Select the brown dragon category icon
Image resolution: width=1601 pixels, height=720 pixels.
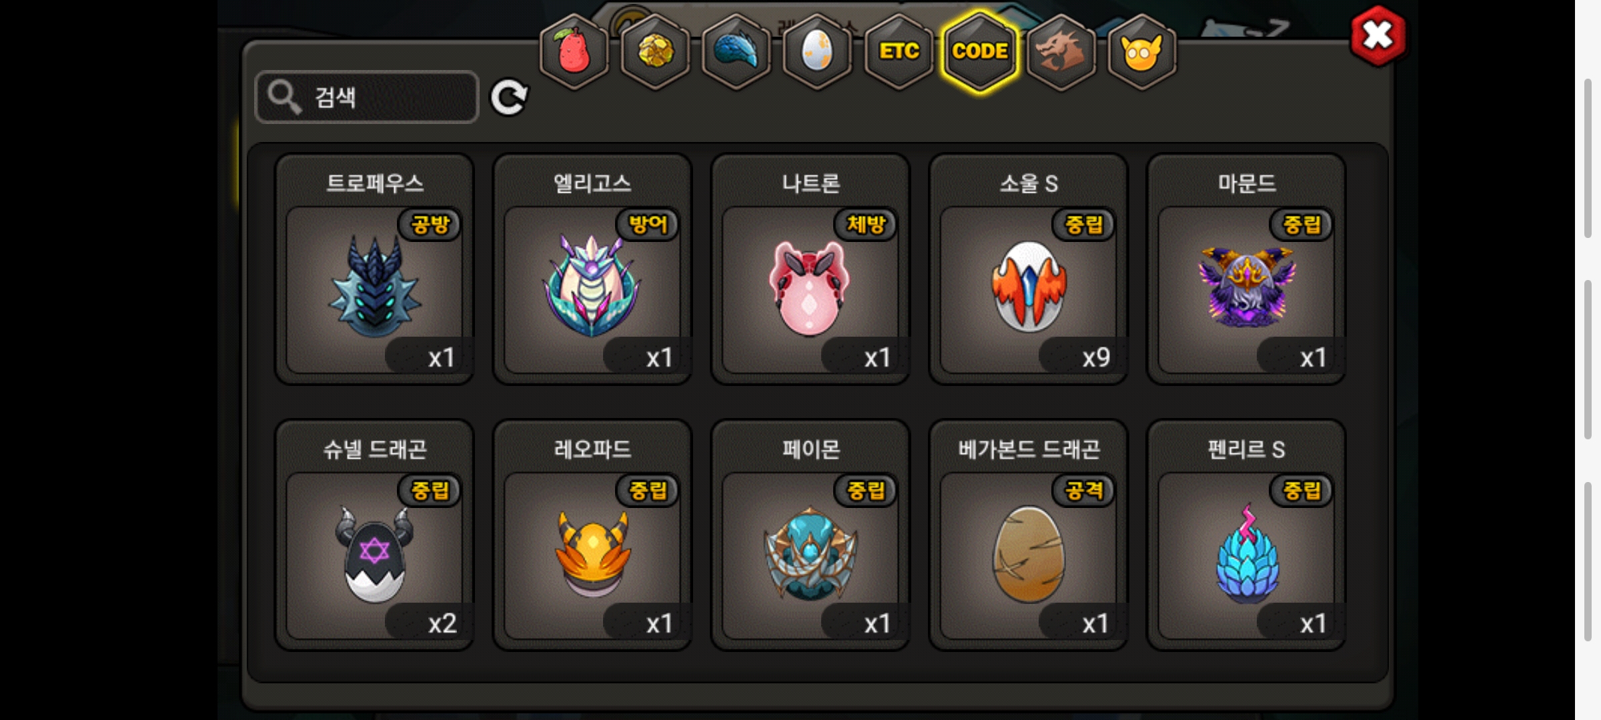click(x=1061, y=51)
